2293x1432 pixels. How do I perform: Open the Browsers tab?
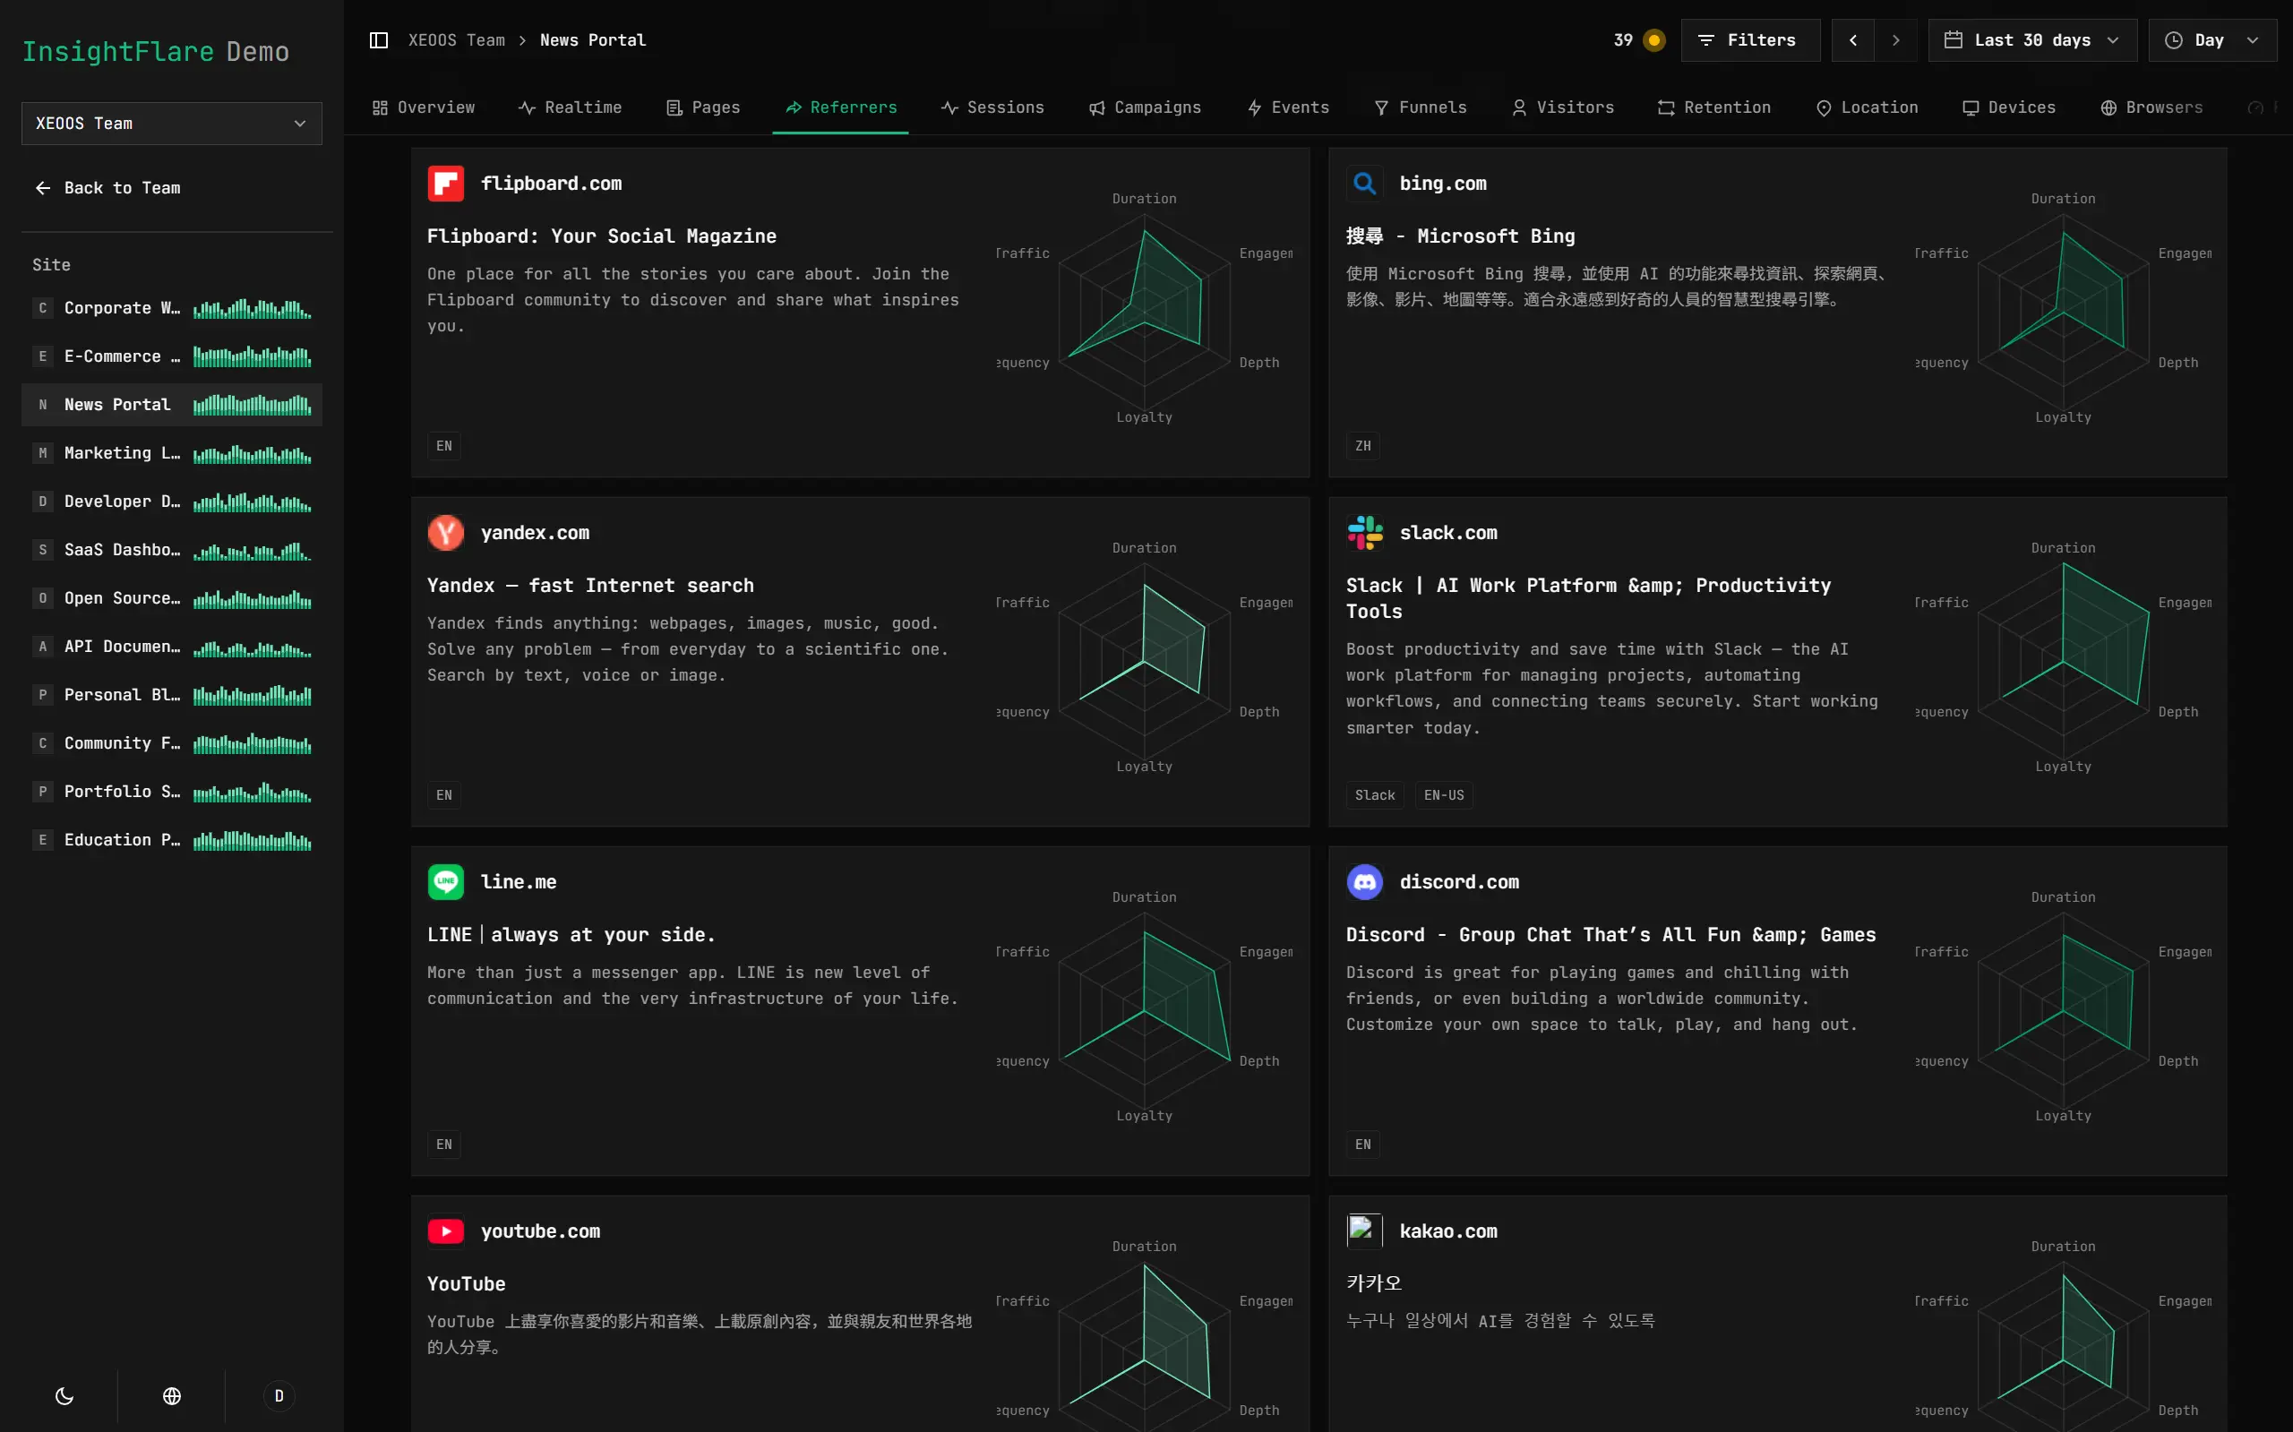[x=2151, y=107]
